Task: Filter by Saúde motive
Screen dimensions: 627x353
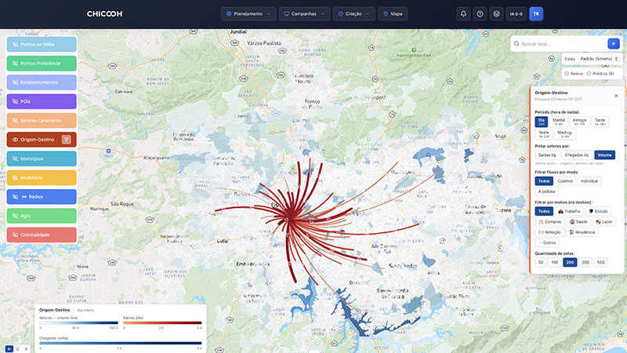Action: point(578,222)
